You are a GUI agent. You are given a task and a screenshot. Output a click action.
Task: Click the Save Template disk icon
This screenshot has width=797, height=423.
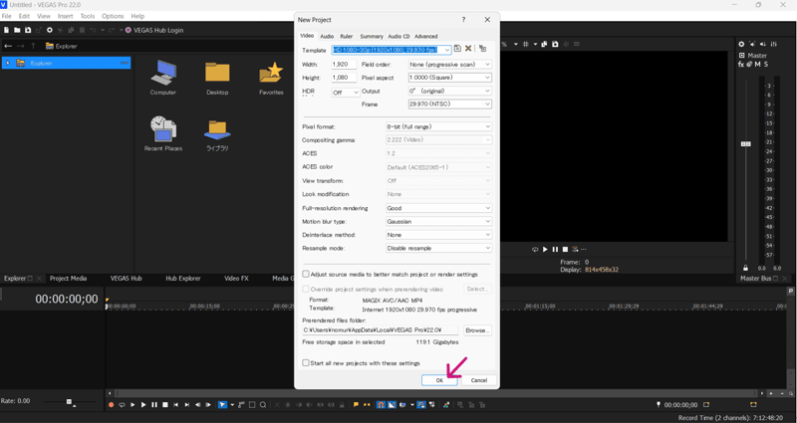coord(458,49)
